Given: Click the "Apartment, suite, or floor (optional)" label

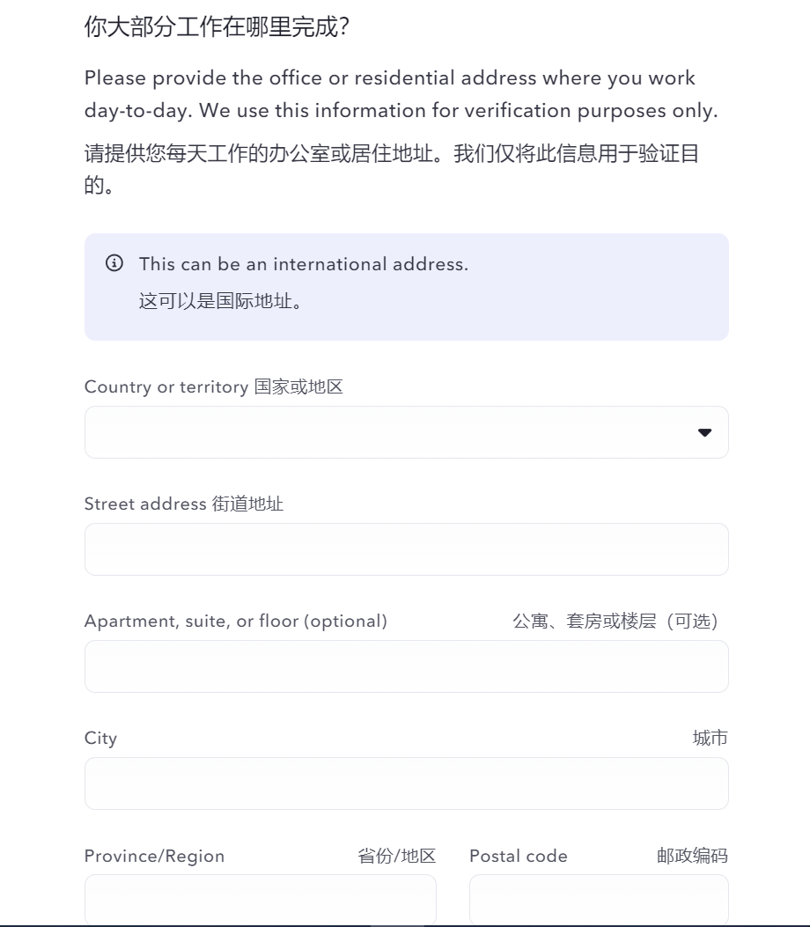Looking at the screenshot, I should click(236, 622).
